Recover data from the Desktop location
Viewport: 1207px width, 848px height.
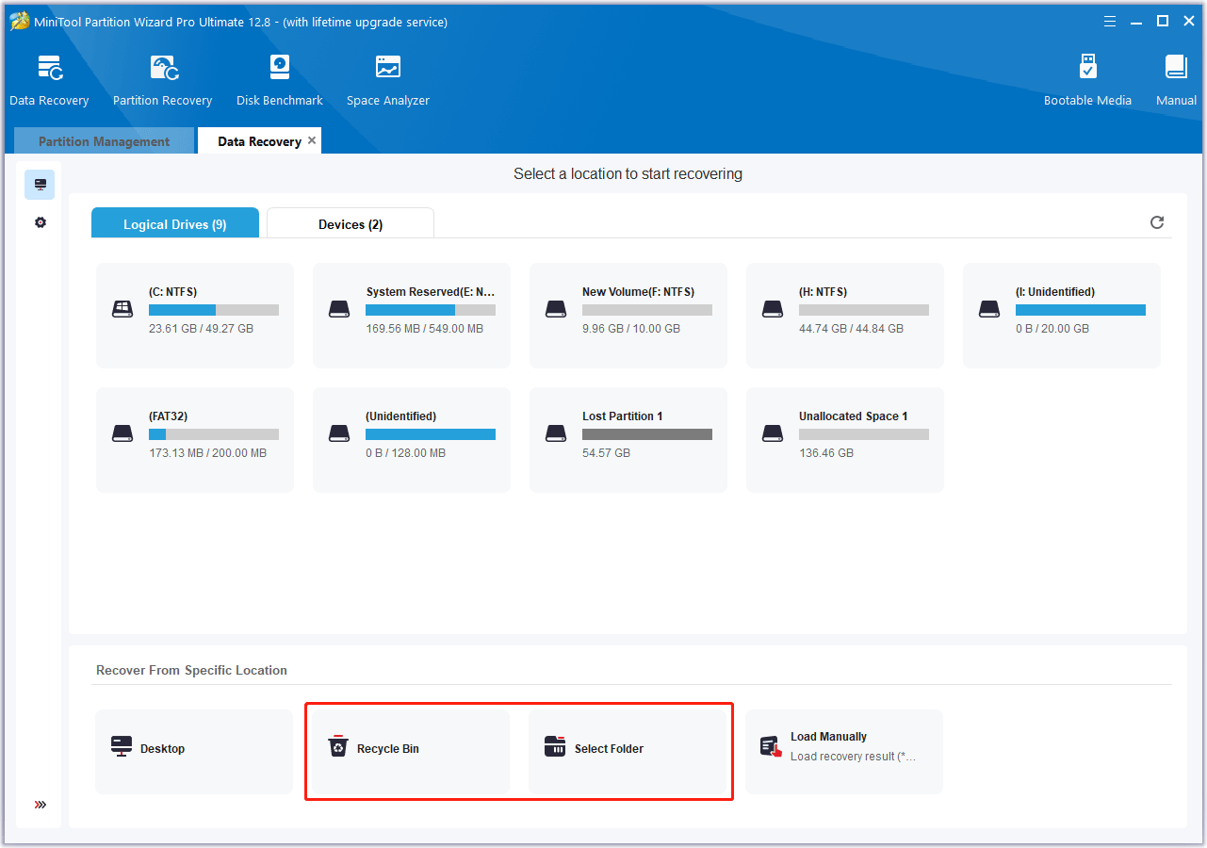coord(193,751)
